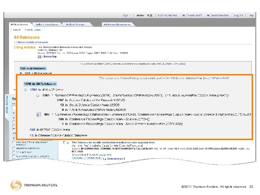Expand the first collapsed refine section arrow
Viewport: 260px width, 195px height.
click(x=14, y=113)
